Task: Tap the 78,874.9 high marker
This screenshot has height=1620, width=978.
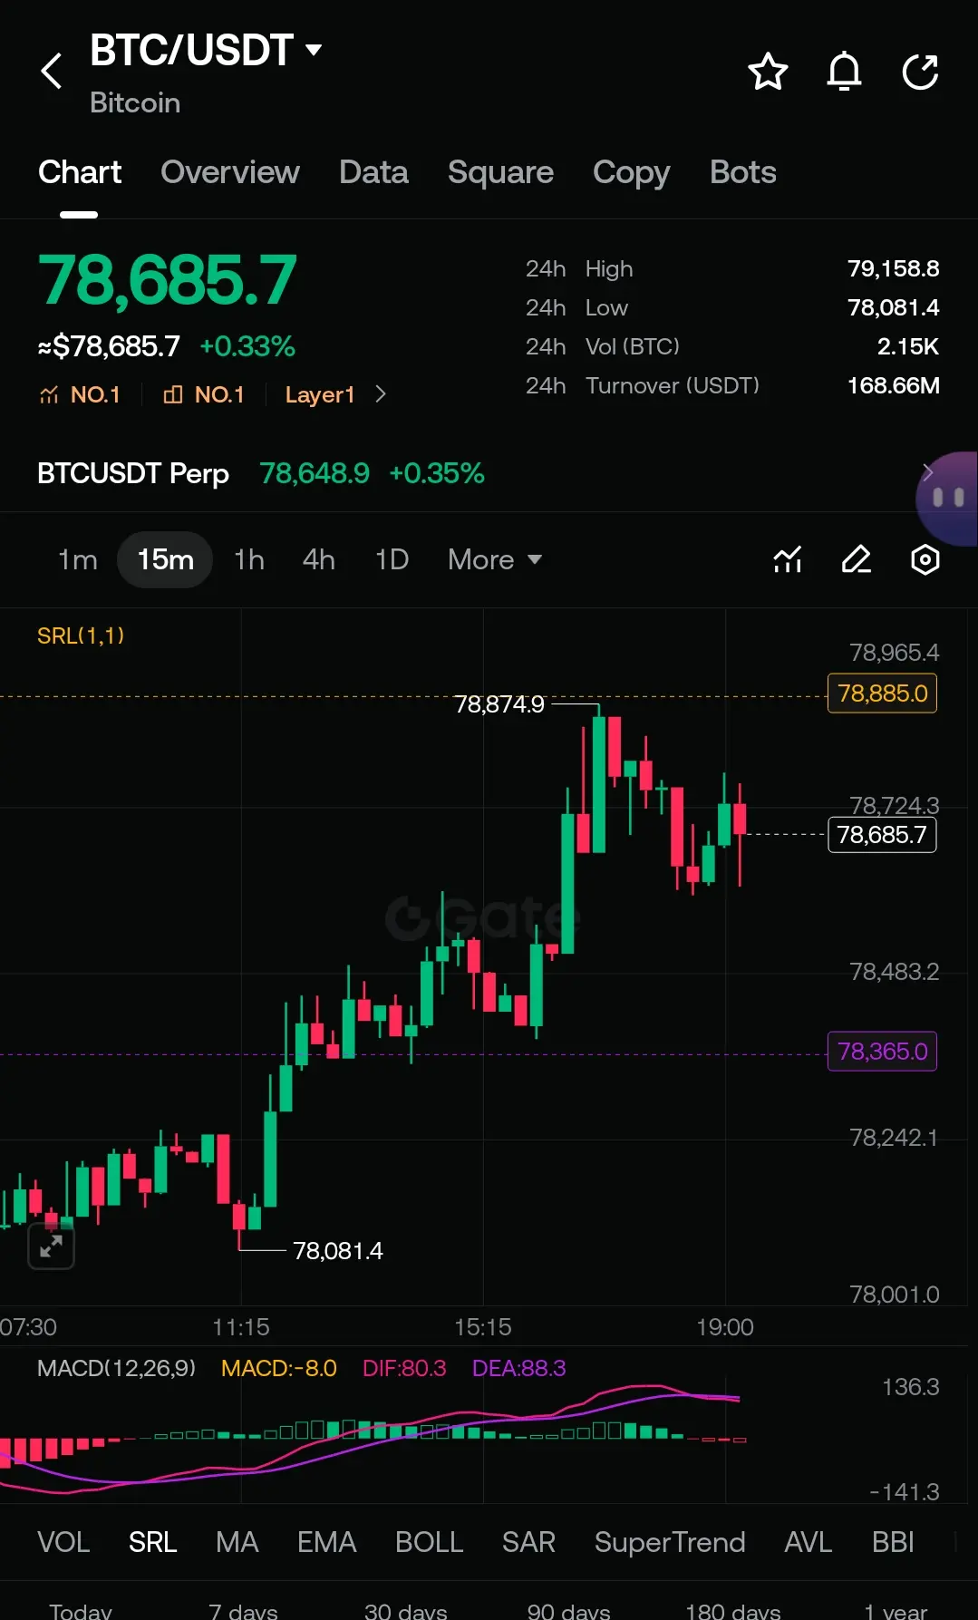Action: [x=499, y=704]
